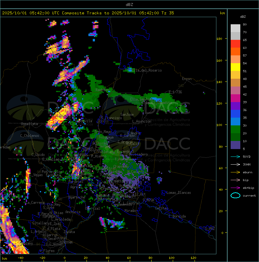This screenshot has width=259, height=262.
Task: Select the red 65-60 dBZ color swatch
Action: (x=235, y=44)
